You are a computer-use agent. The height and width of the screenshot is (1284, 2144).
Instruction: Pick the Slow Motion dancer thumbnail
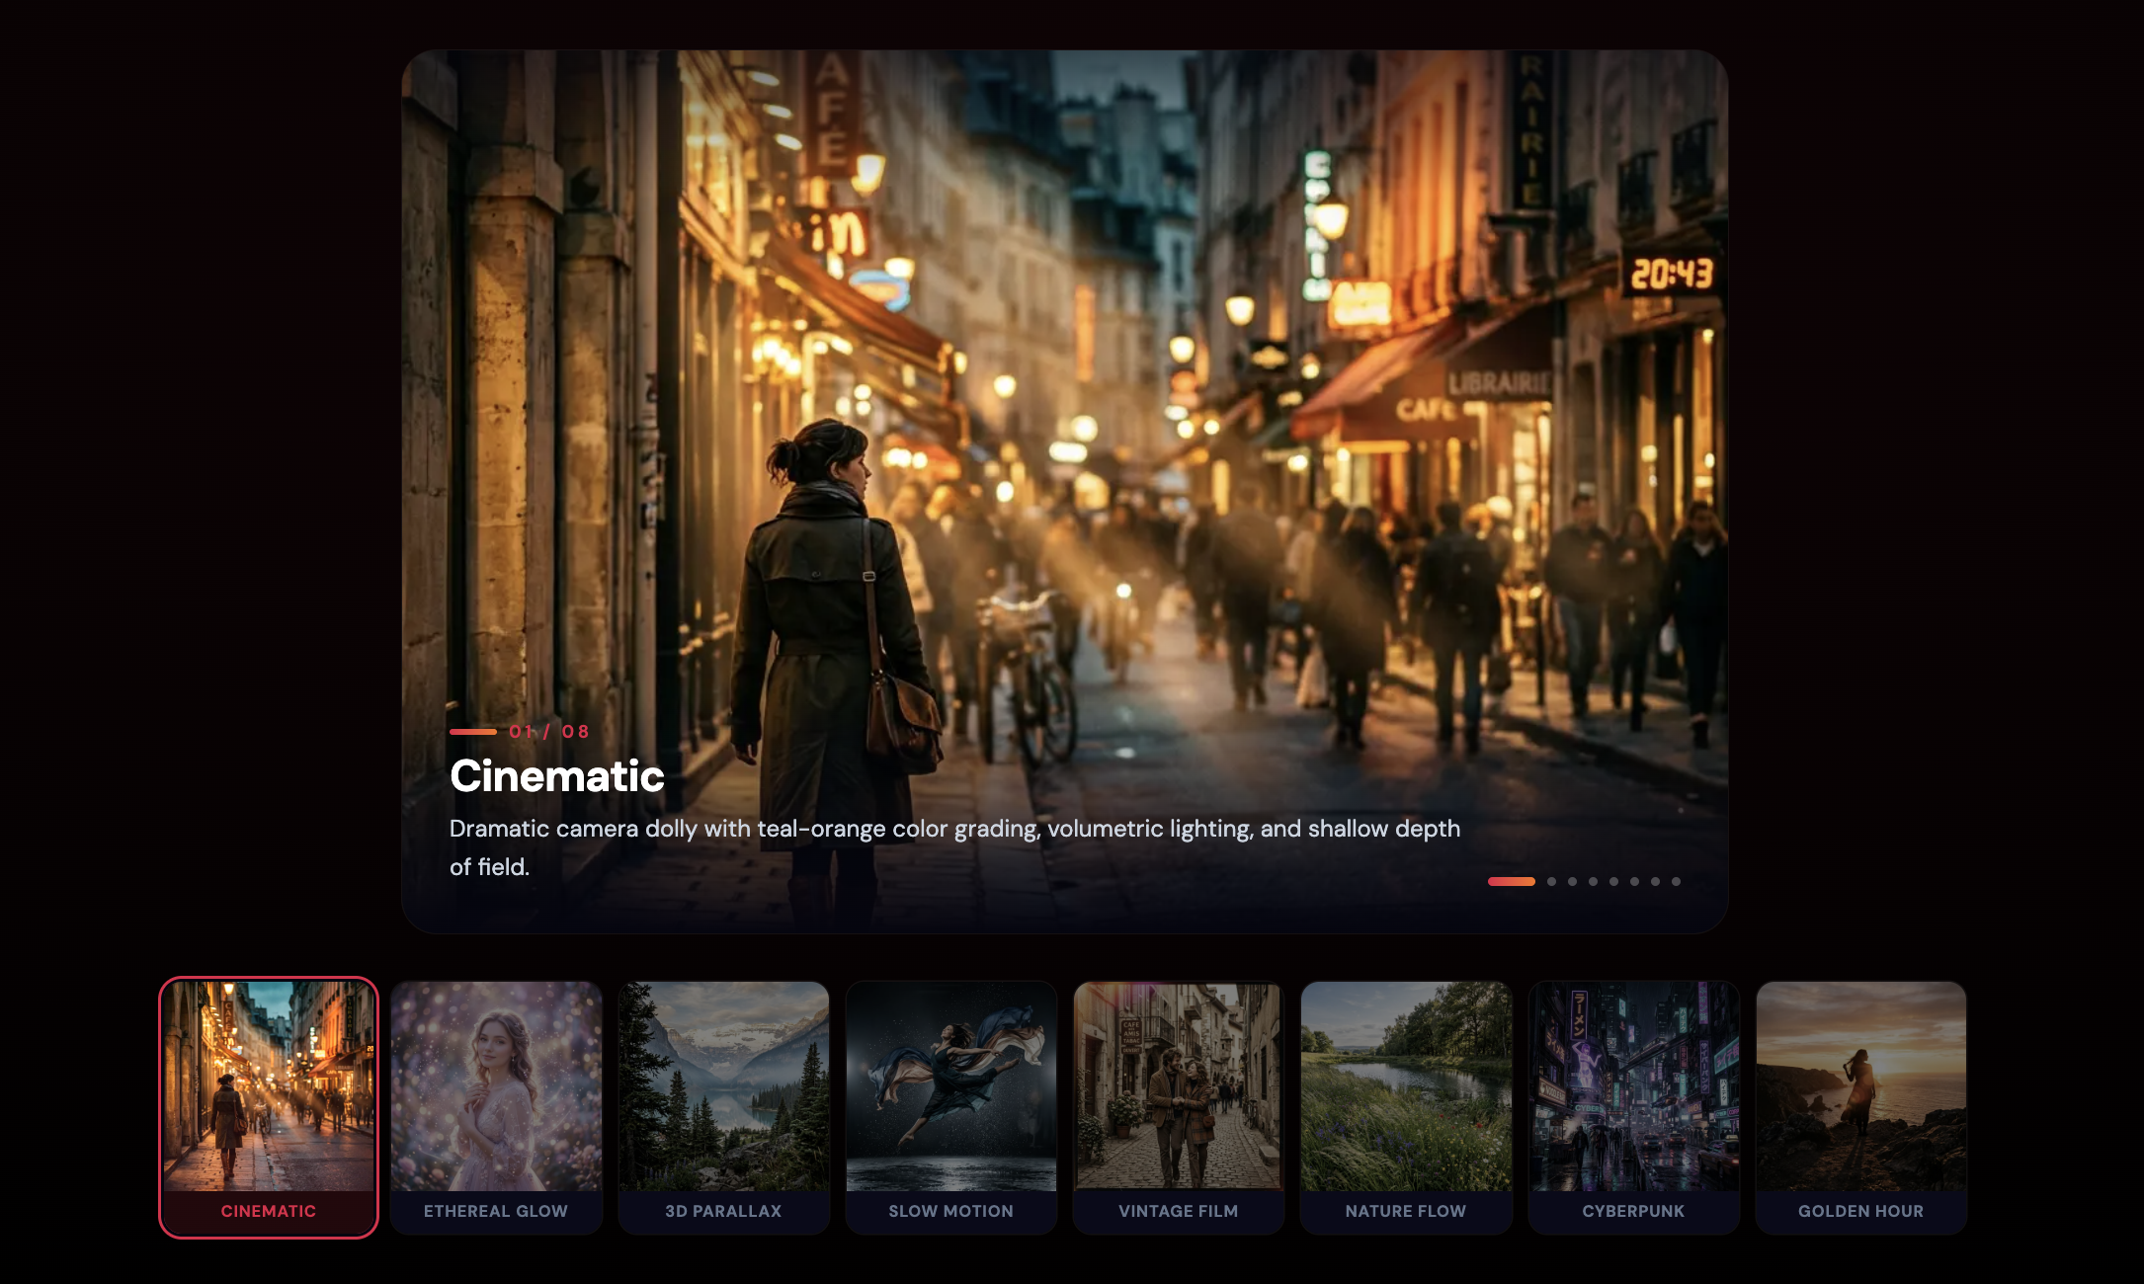[950, 1106]
